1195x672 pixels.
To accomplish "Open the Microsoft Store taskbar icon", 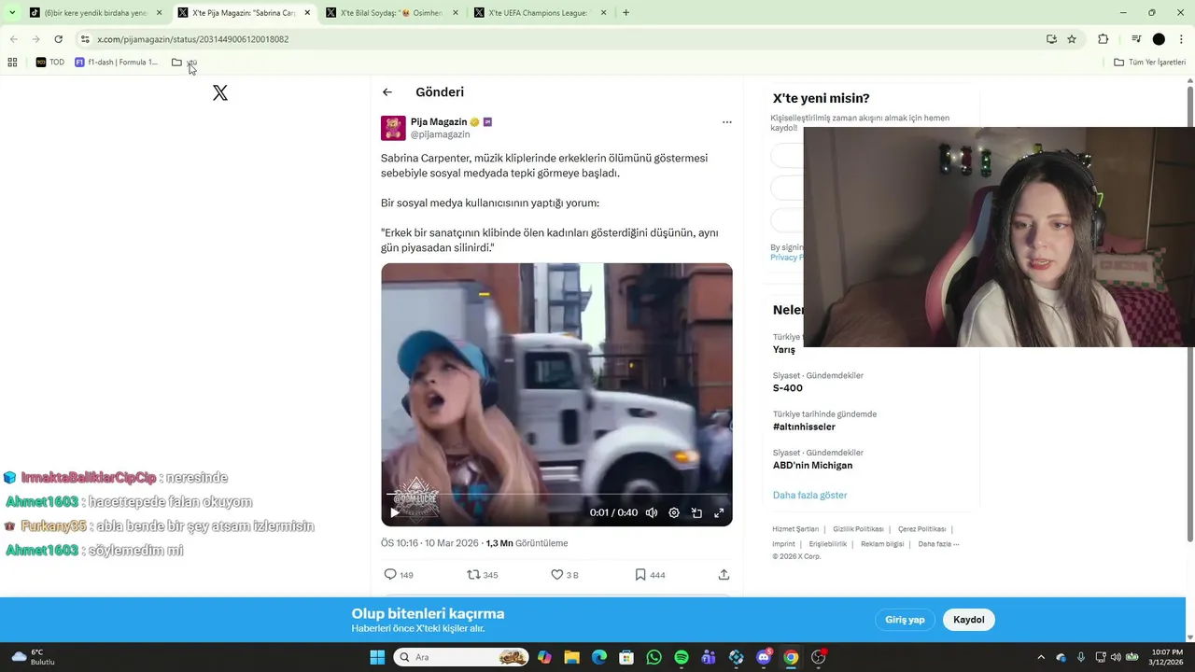I will pyautogui.click(x=626, y=657).
